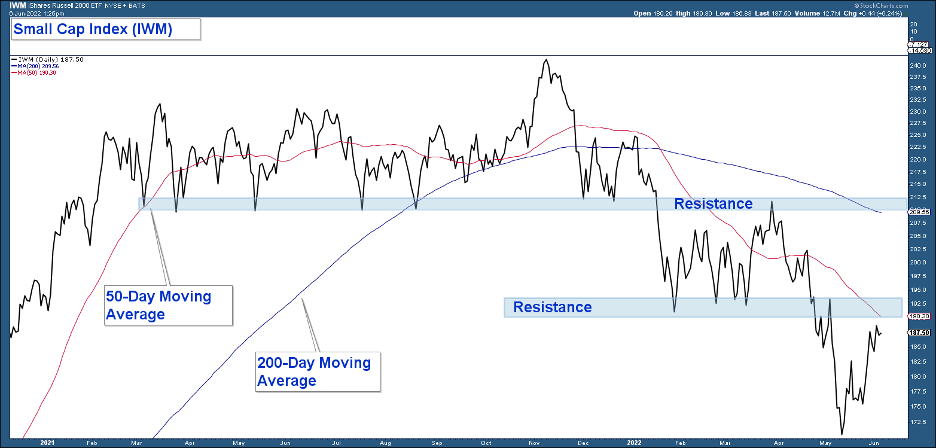
Task: Click the '232.5' price-axis label
Action: tap(917, 100)
